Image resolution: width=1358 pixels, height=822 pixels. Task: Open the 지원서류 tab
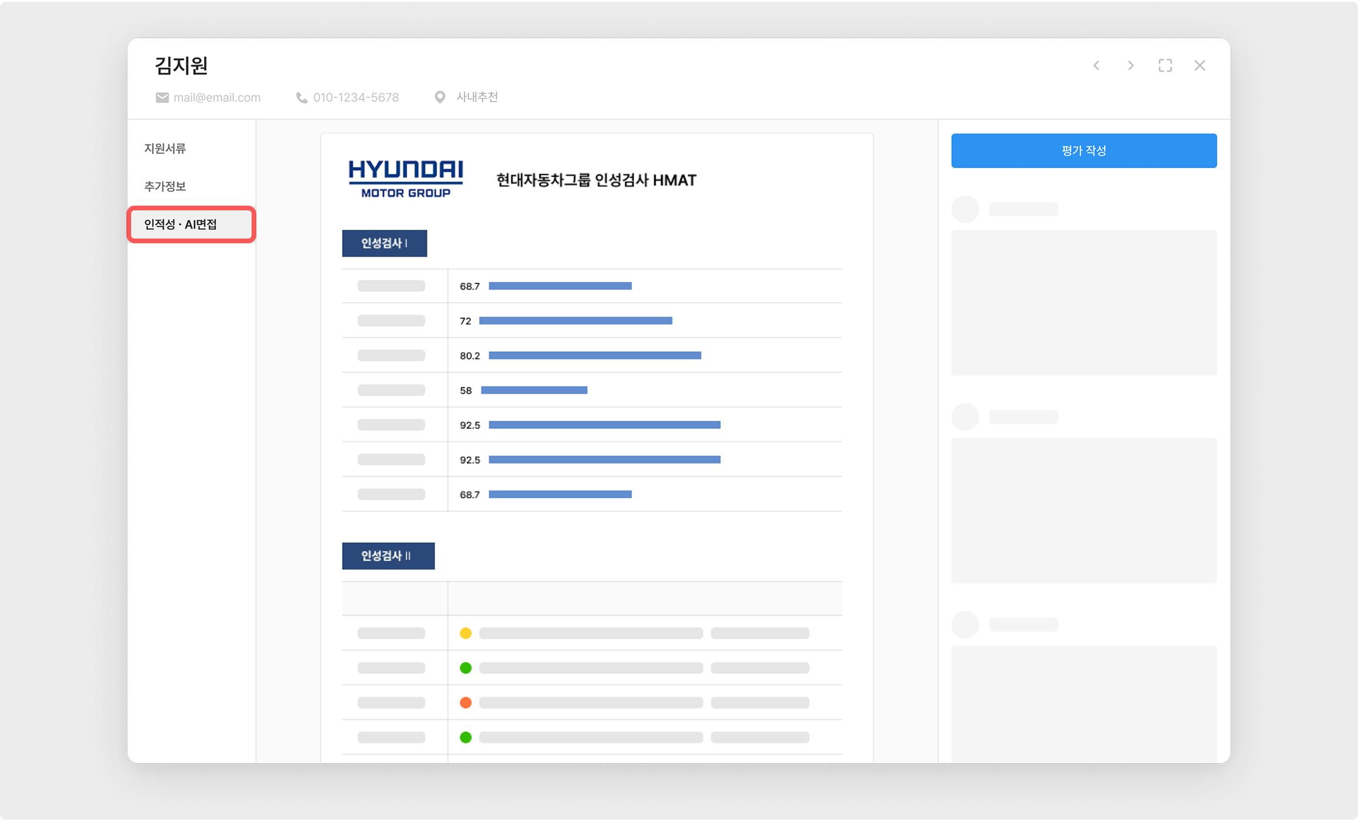pyautogui.click(x=165, y=149)
